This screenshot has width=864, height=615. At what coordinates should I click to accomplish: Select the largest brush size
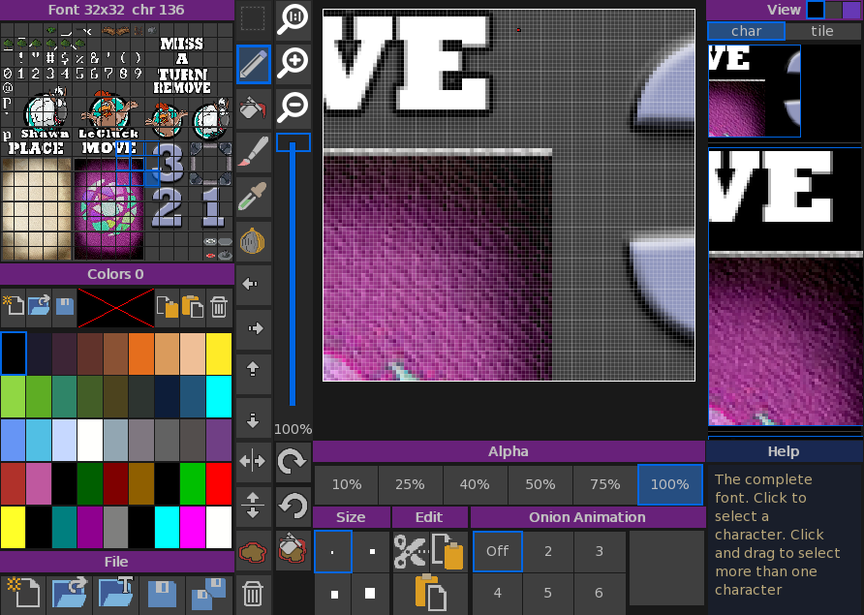371,592
